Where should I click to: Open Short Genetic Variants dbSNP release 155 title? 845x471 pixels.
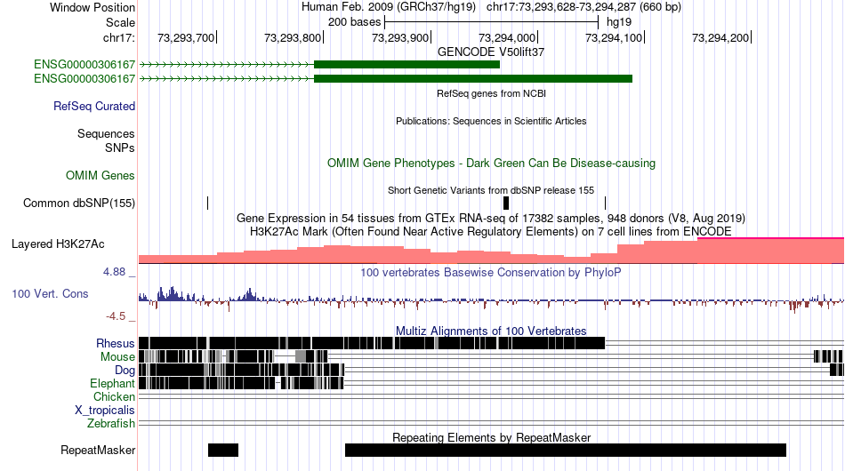coord(491,190)
